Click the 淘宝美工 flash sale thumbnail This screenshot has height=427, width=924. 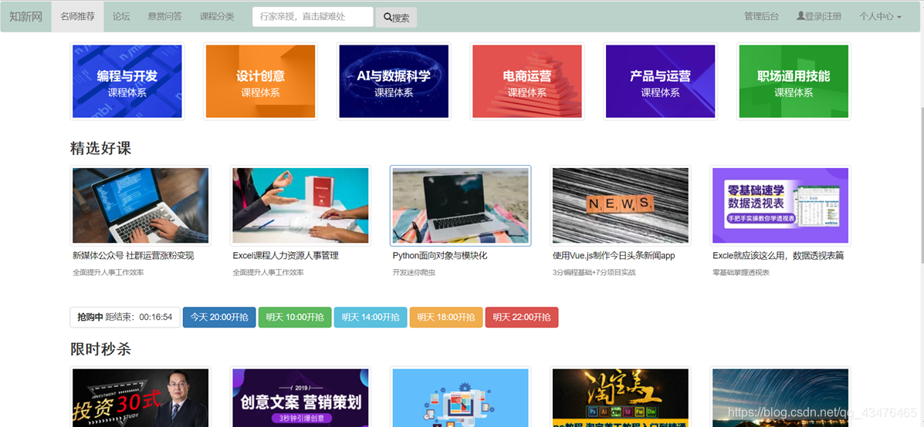pos(621,398)
